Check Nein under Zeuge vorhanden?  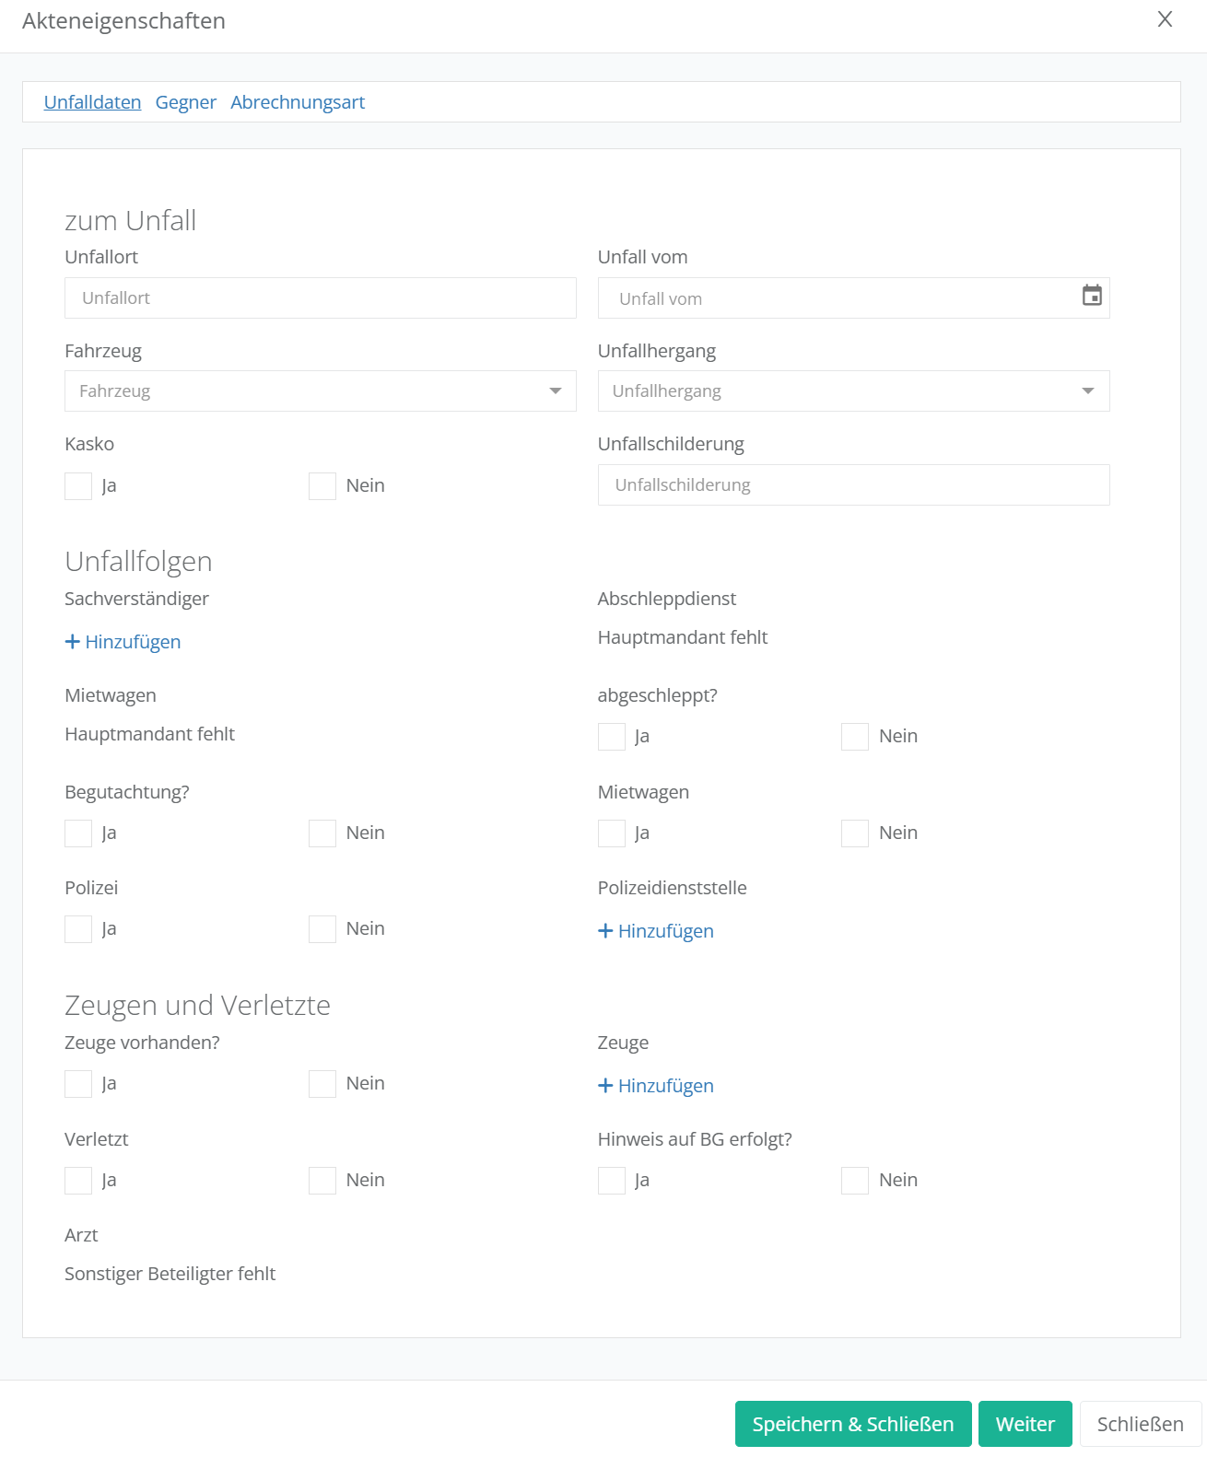[x=322, y=1084]
